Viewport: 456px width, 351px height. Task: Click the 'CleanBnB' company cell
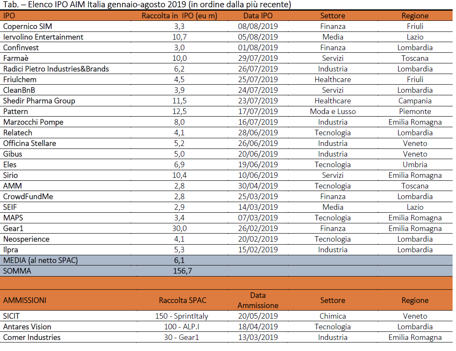[x=19, y=90]
